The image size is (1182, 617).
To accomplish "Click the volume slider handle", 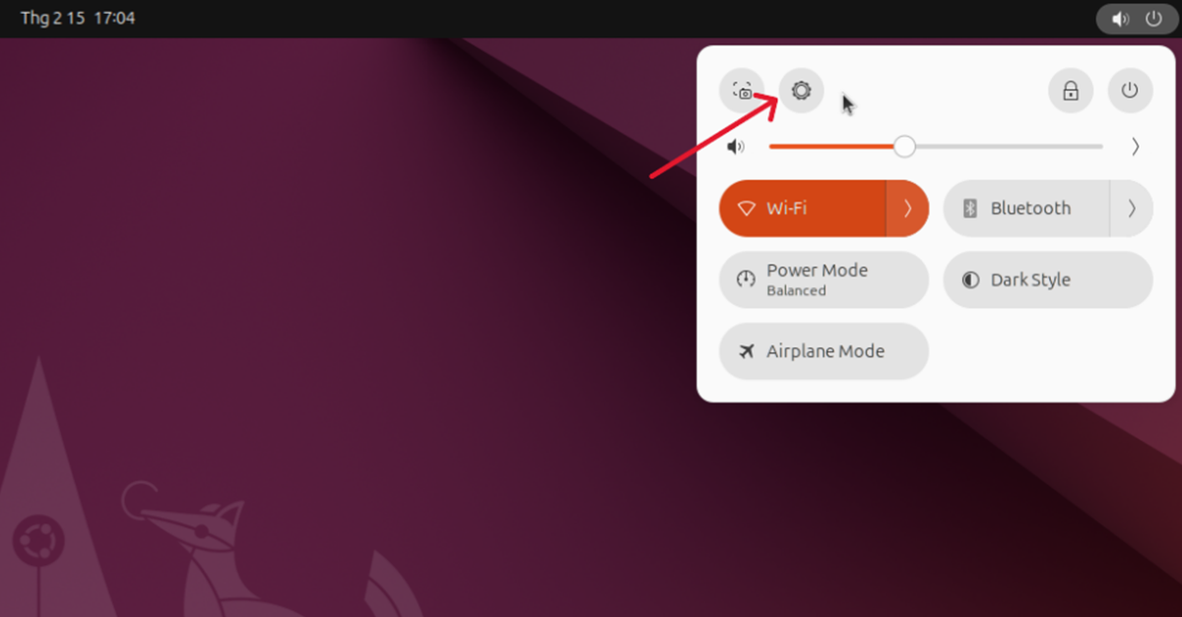I will [x=904, y=147].
